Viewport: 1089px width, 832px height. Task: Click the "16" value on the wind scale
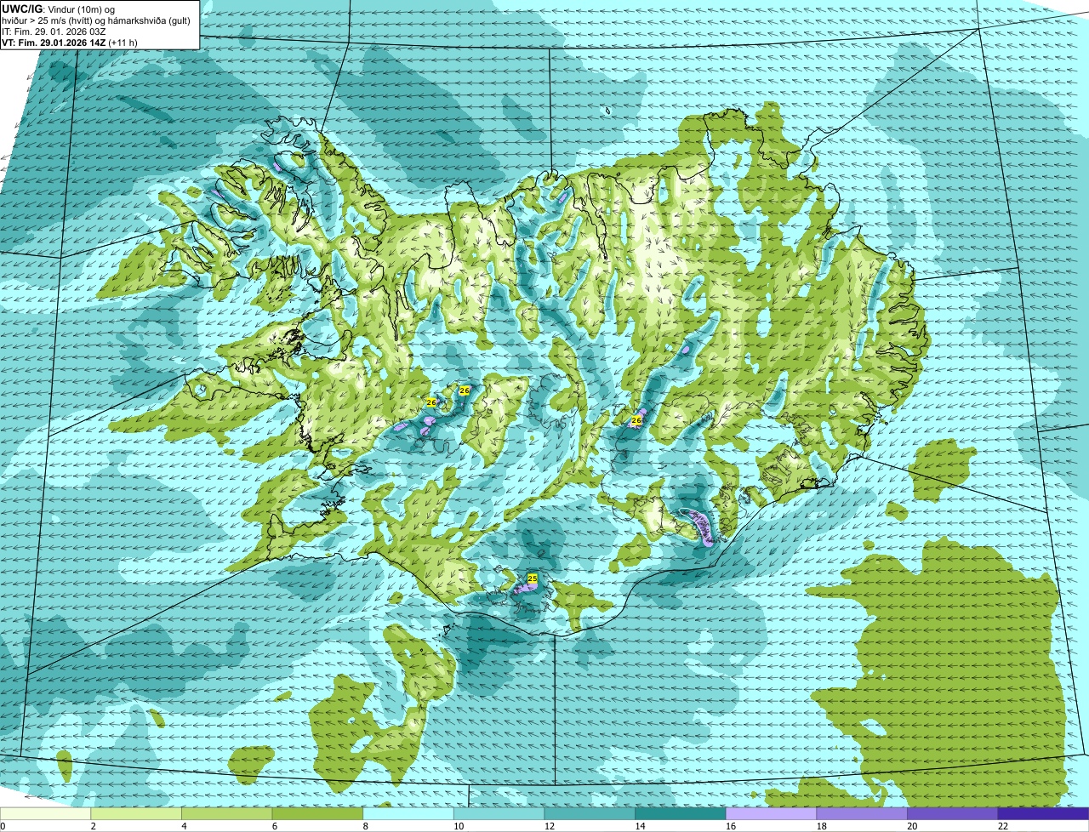[731, 826]
